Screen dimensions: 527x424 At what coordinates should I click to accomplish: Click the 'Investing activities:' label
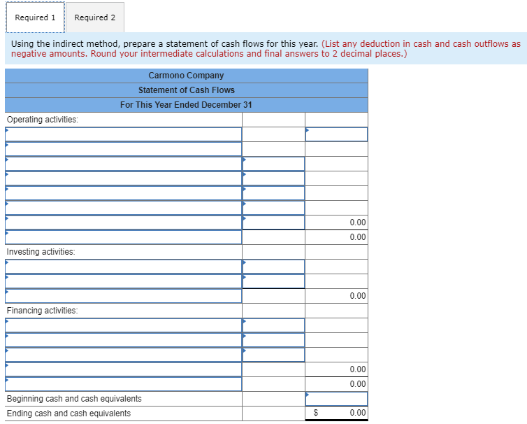[41, 252]
